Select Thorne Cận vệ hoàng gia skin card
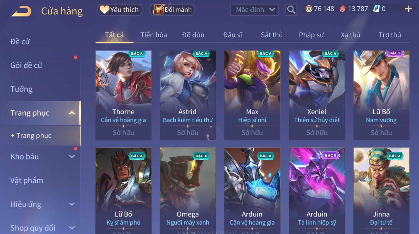 (x=123, y=95)
